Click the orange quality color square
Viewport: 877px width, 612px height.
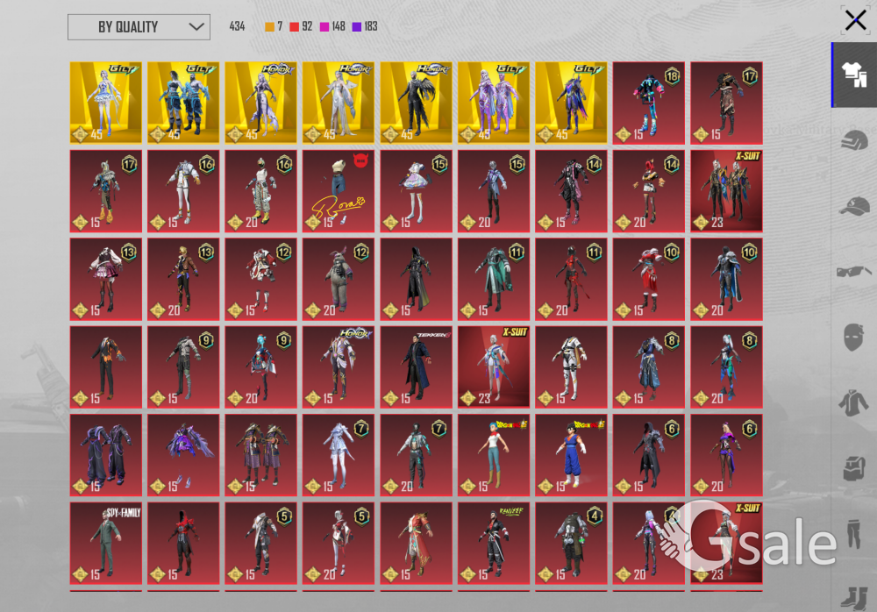tap(270, 27)
